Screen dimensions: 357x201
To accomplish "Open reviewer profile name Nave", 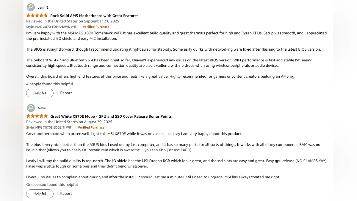I will coord(42,108).
